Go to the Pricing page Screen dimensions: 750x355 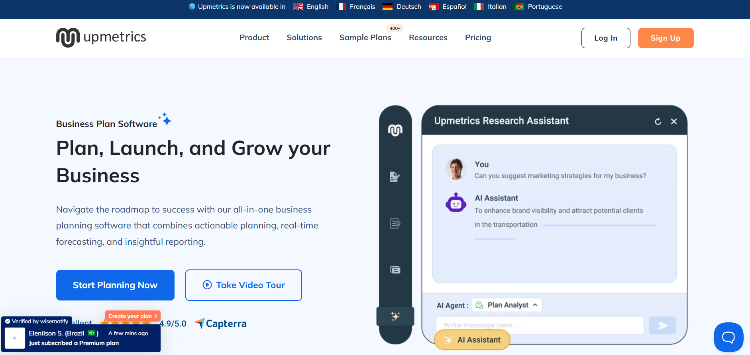pos(478,37)
